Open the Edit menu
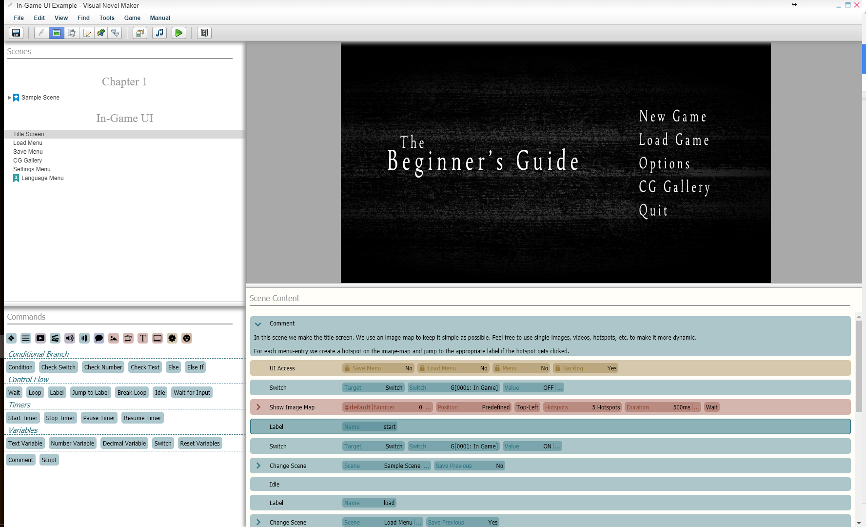 (x=39, y=18)
